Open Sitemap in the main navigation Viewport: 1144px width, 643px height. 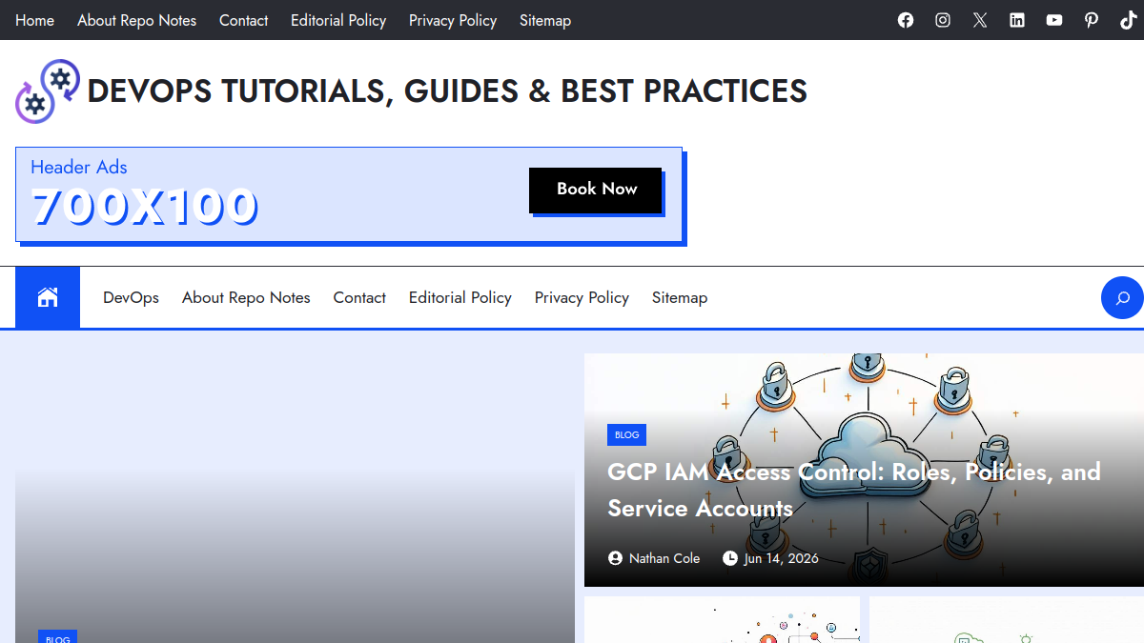click(680, 297)
